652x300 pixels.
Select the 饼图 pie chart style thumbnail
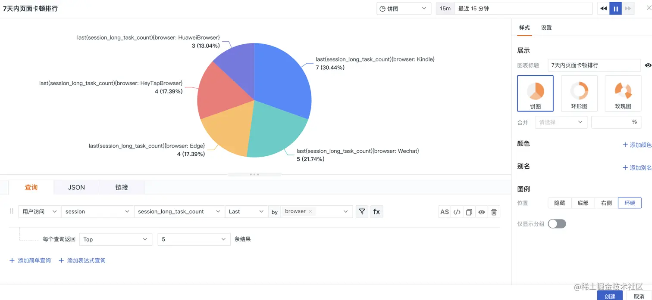click(535, 93)
